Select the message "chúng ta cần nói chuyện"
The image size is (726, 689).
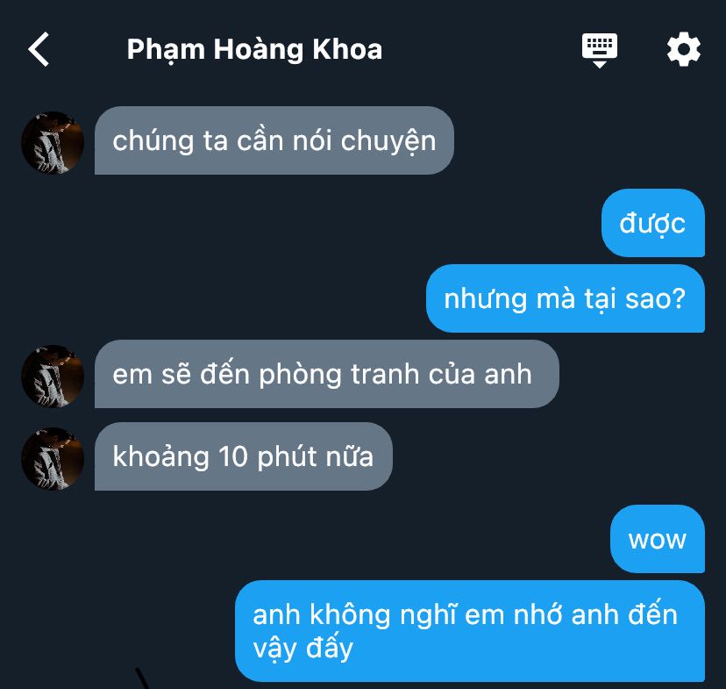tap(274, 140)
